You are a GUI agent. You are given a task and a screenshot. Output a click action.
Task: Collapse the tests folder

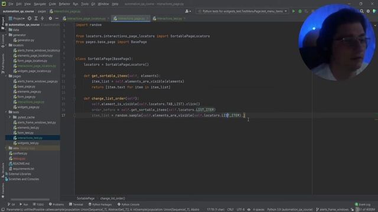coord(6,112)
